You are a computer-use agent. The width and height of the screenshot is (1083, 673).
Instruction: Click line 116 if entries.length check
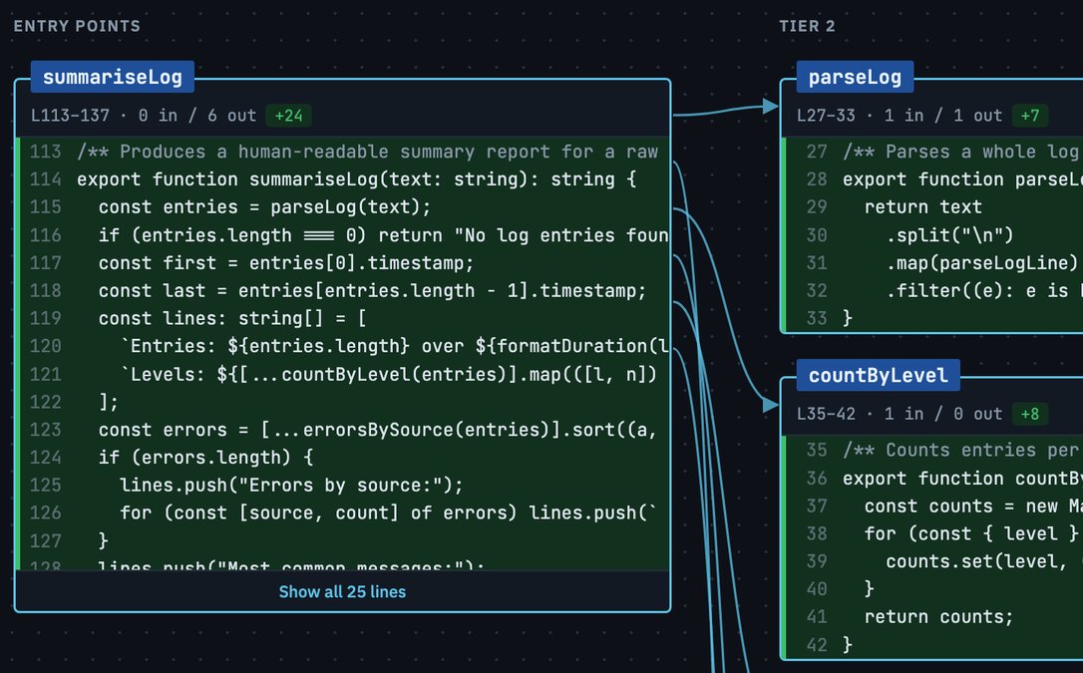click(345, 235)
